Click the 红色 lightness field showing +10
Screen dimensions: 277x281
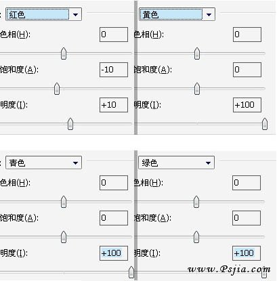114,105
